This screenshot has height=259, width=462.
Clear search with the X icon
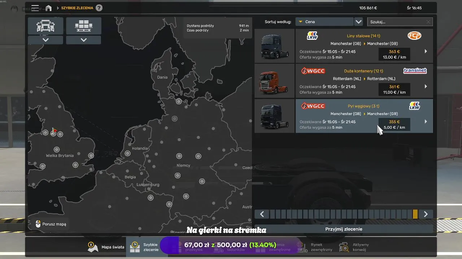coord(428,22)
